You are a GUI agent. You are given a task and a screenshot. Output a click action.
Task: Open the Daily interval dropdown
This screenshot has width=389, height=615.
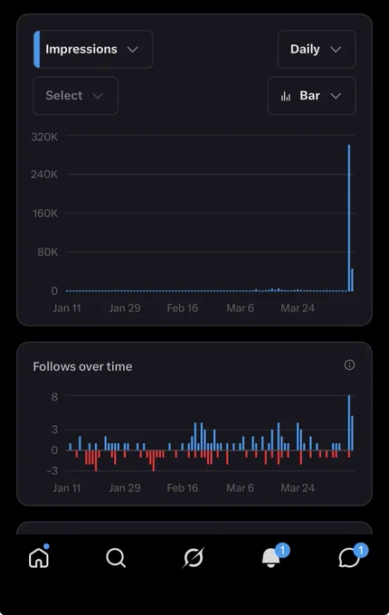317,50
